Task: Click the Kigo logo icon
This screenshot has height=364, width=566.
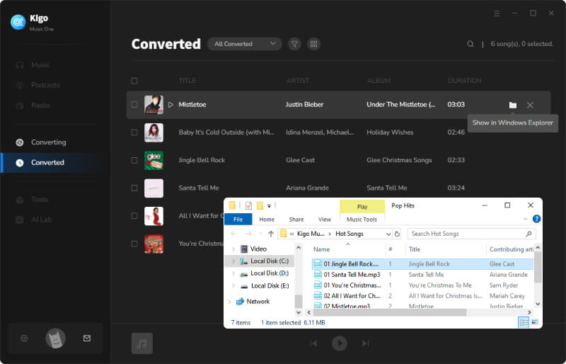Action: tap(18, 23)
